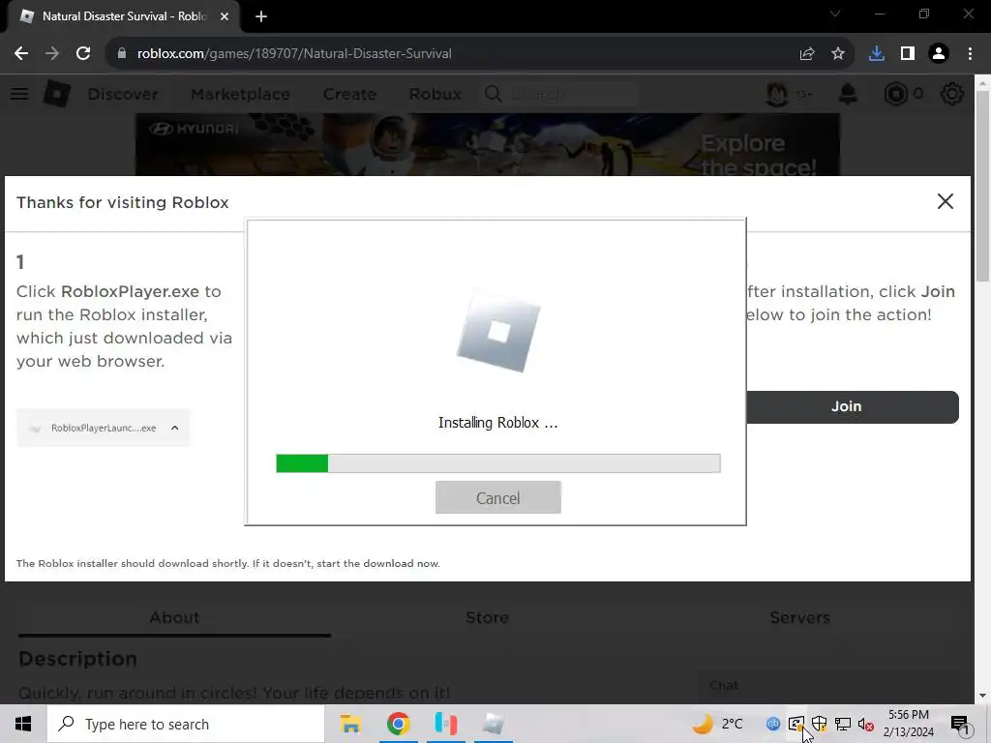Expand the RobloxPlayerLauncher.exe download chevron

[175, 428]
